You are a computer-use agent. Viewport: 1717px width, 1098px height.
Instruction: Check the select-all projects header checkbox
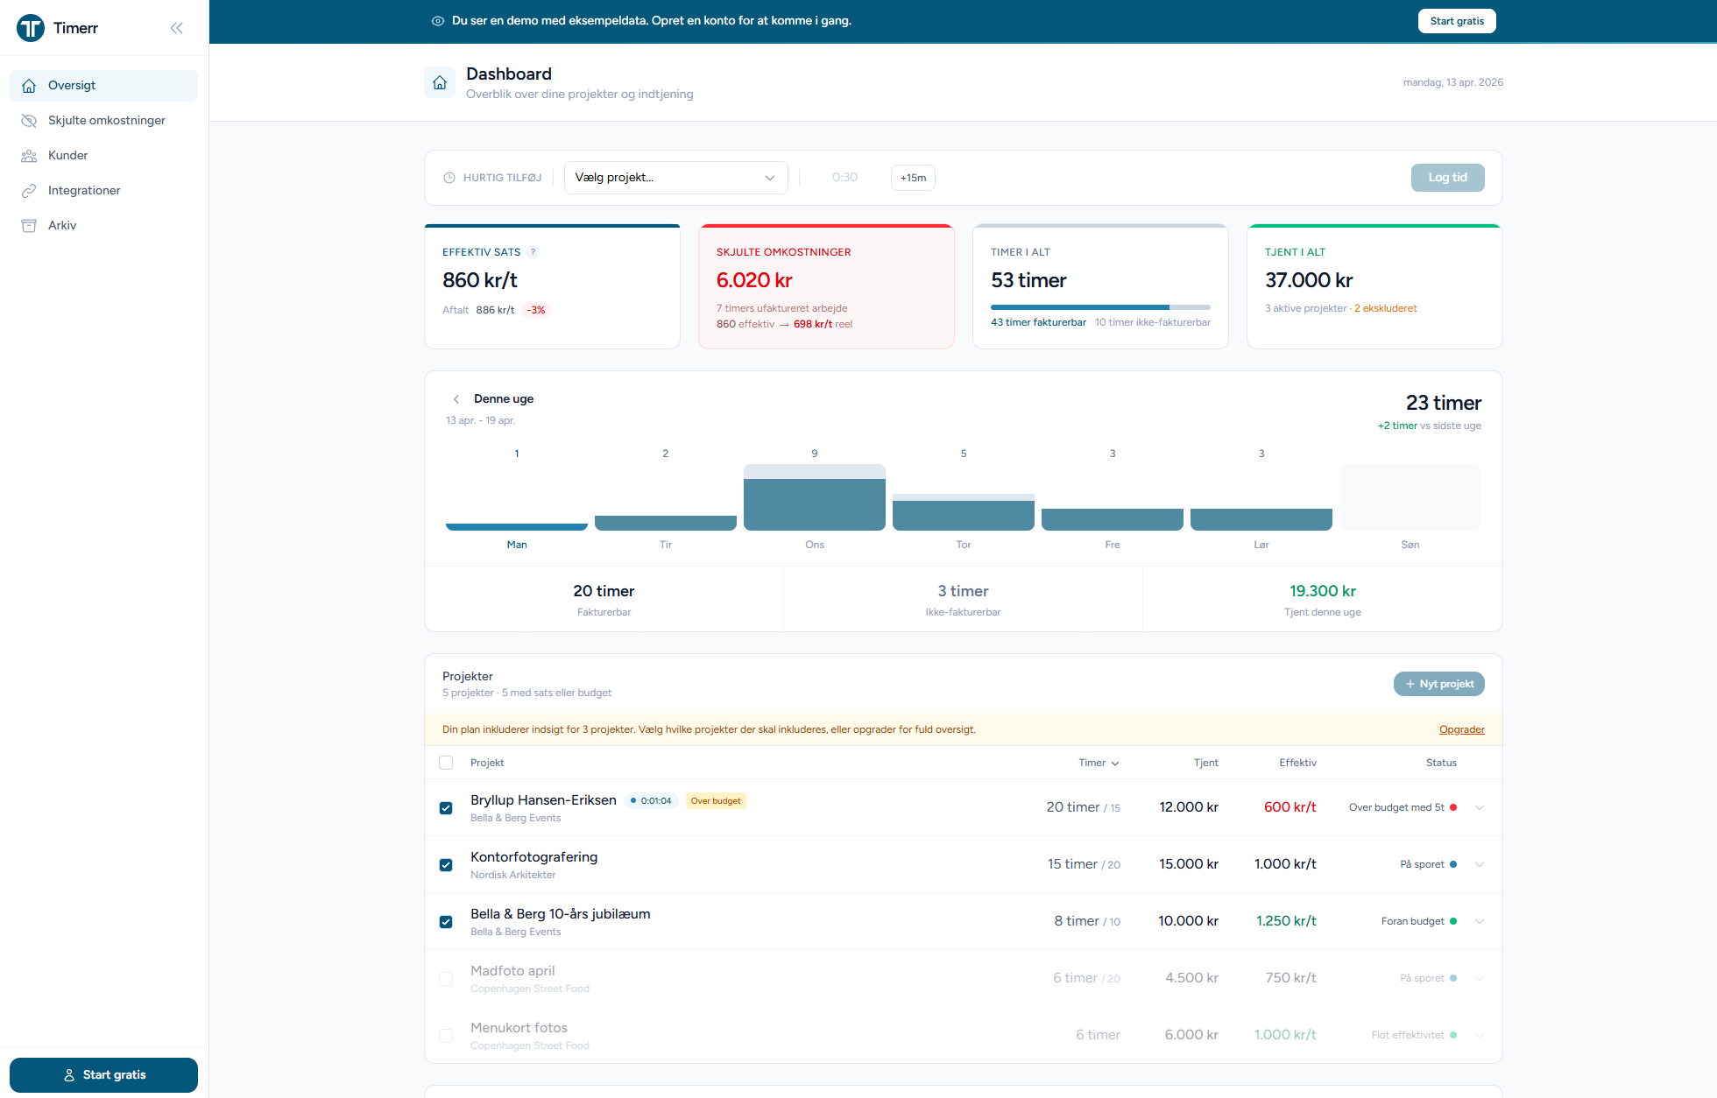tap(446, 763)
